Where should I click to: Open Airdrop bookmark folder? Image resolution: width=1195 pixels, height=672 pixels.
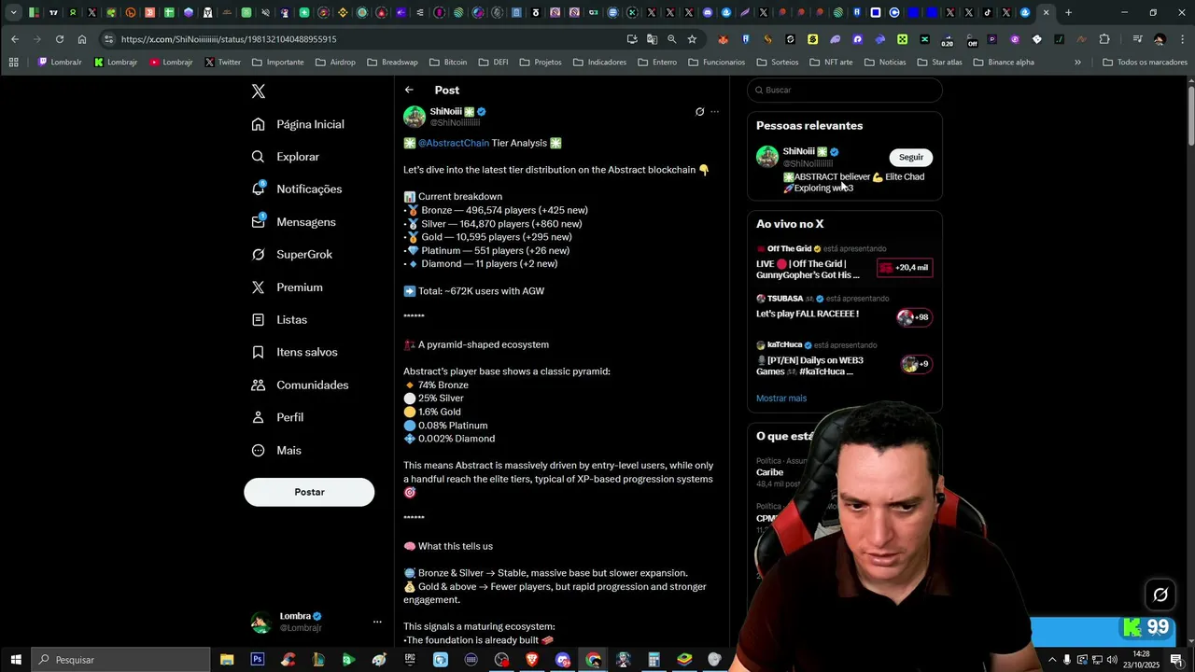pyautogui.click(x=335, y=63)
